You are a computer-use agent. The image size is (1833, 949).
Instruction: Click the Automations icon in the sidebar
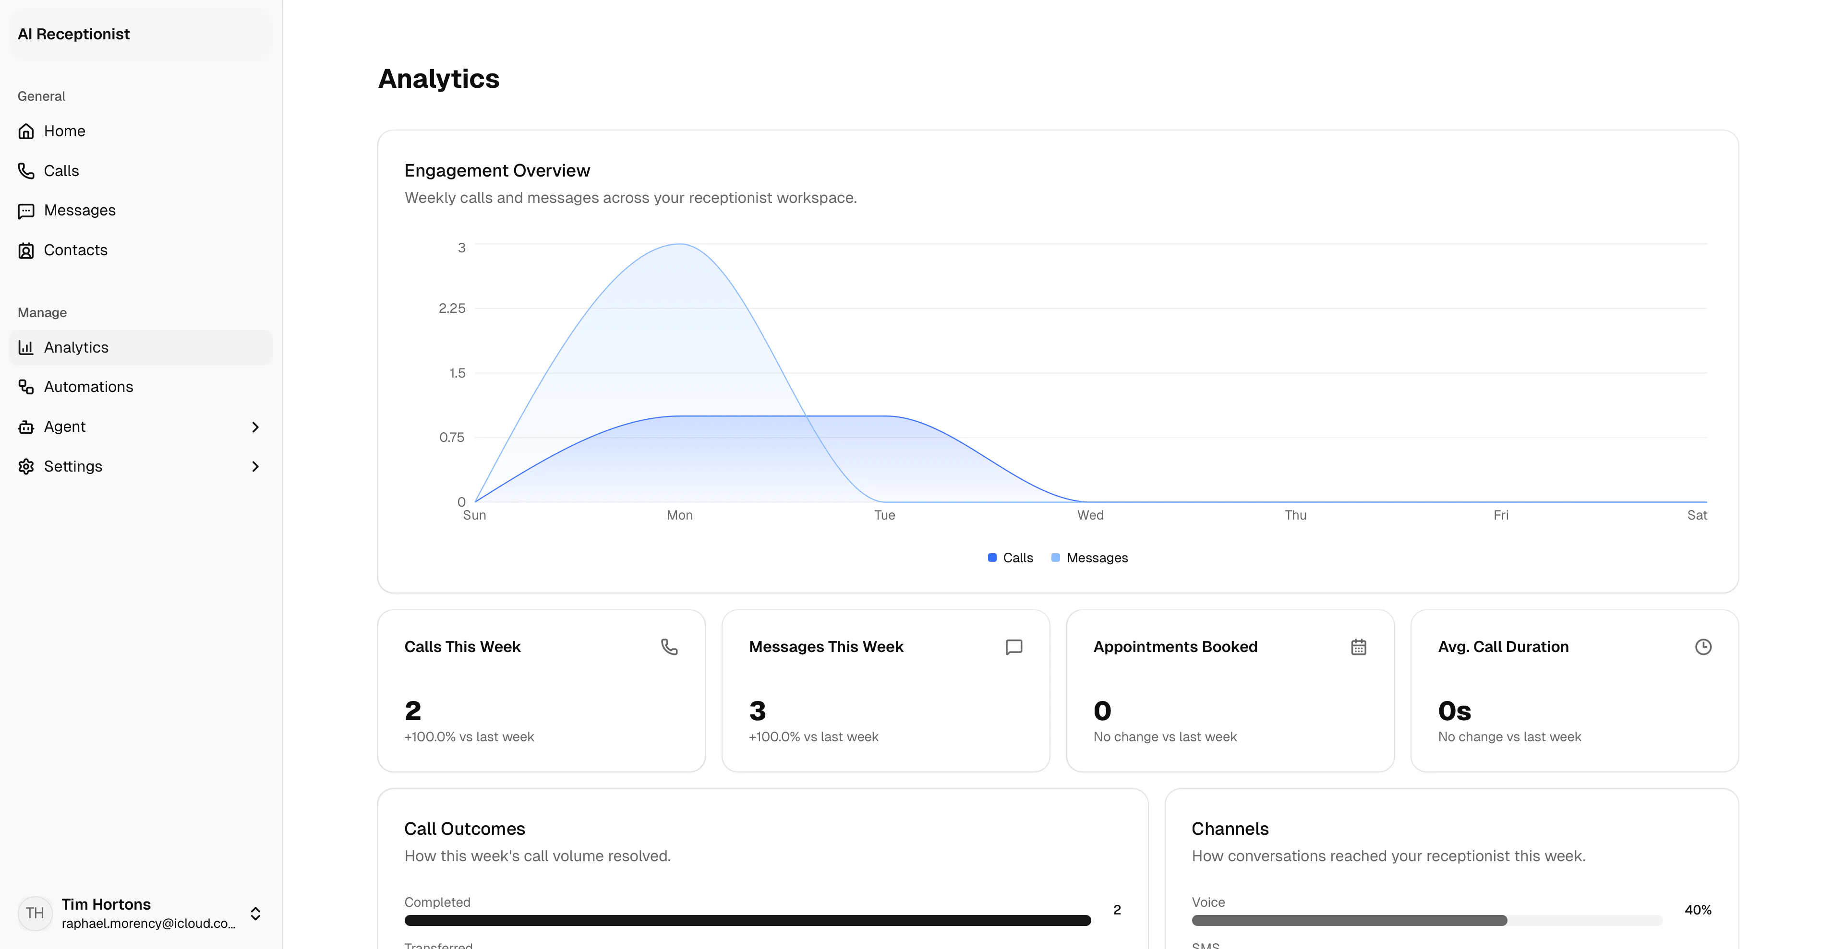tap(26, 387)
